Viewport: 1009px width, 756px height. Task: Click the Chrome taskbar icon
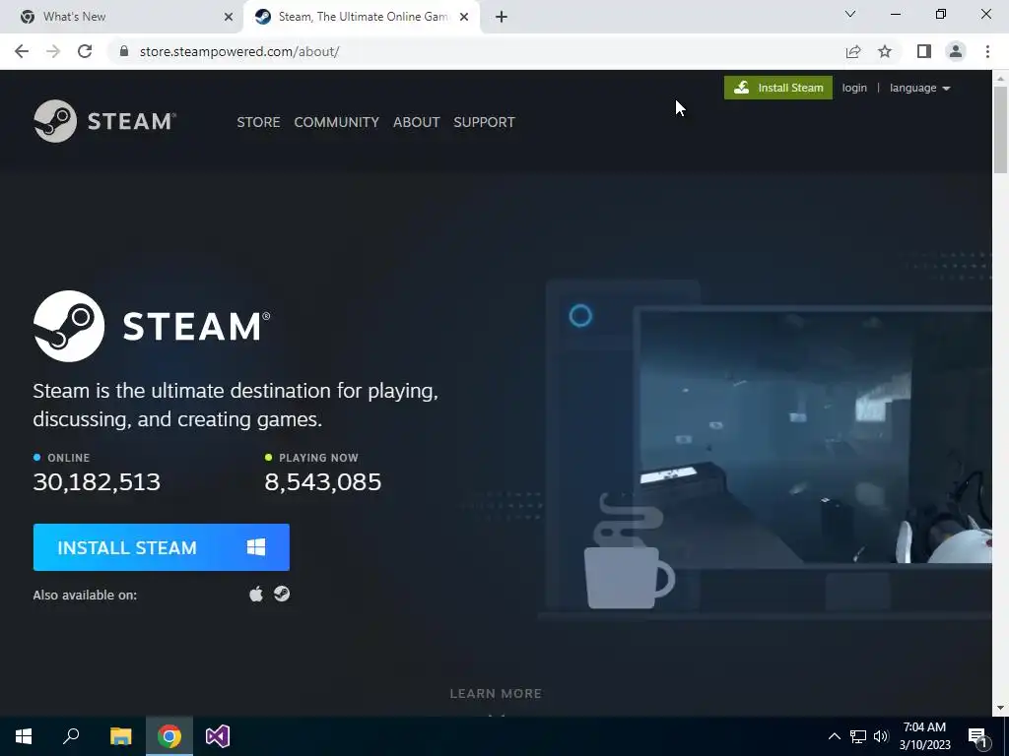click(x=169, y=736)
